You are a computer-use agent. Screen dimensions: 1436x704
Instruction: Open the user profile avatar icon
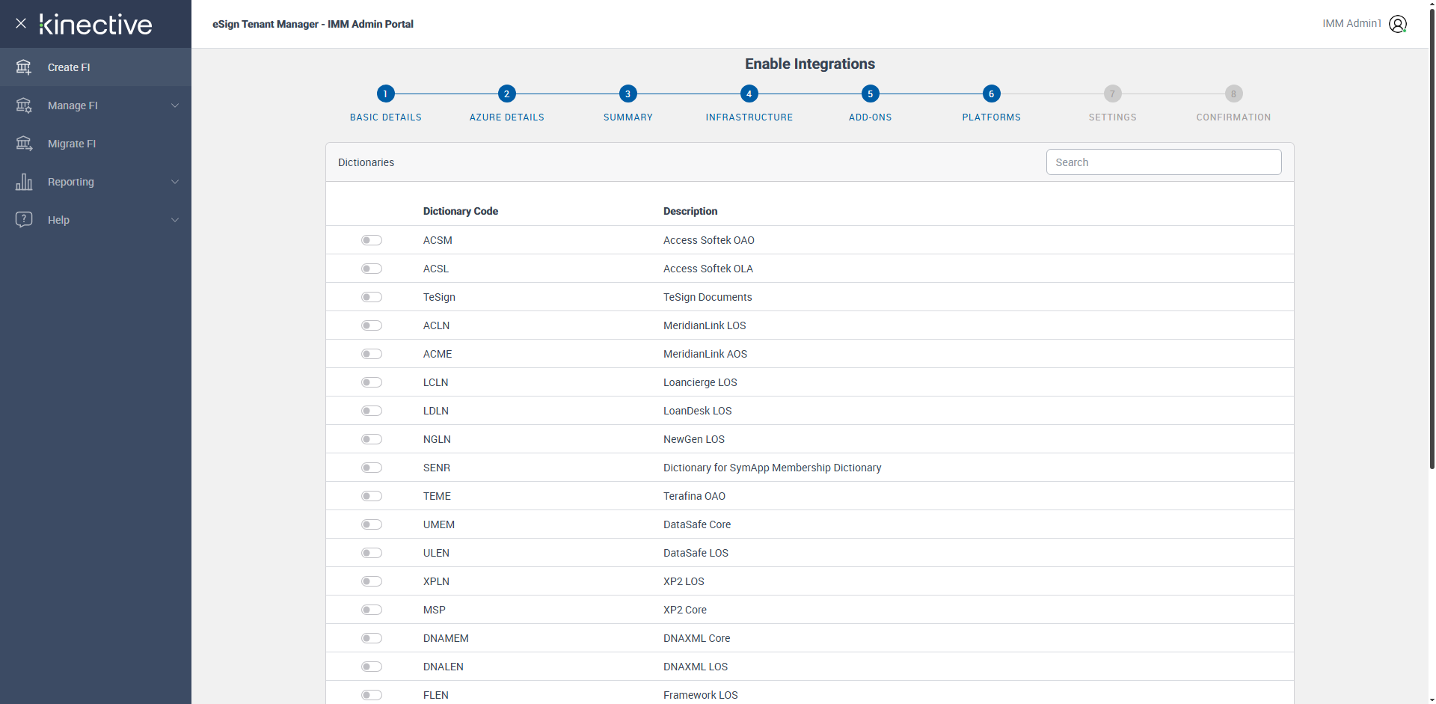pos(1398,24)
